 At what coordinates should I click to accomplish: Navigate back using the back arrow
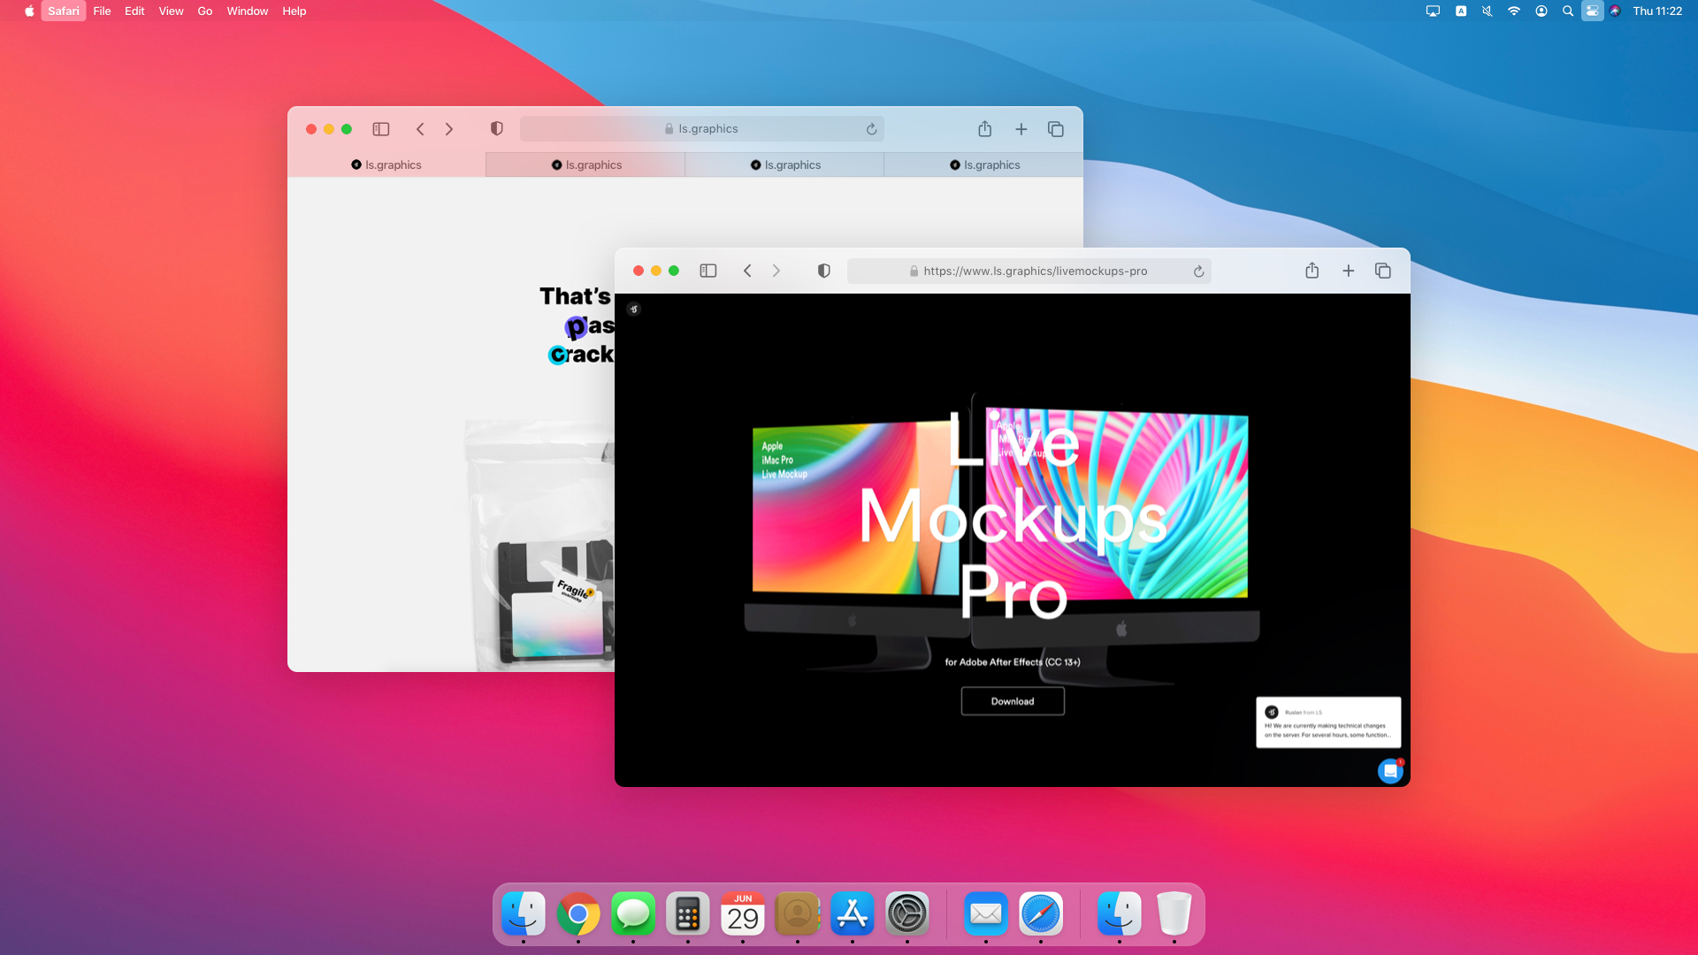coord(747,271)
